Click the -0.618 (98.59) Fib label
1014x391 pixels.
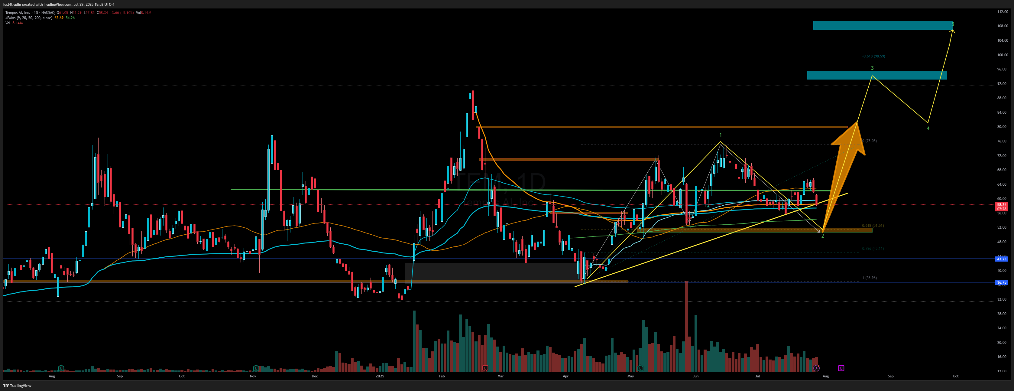point(873,56)
